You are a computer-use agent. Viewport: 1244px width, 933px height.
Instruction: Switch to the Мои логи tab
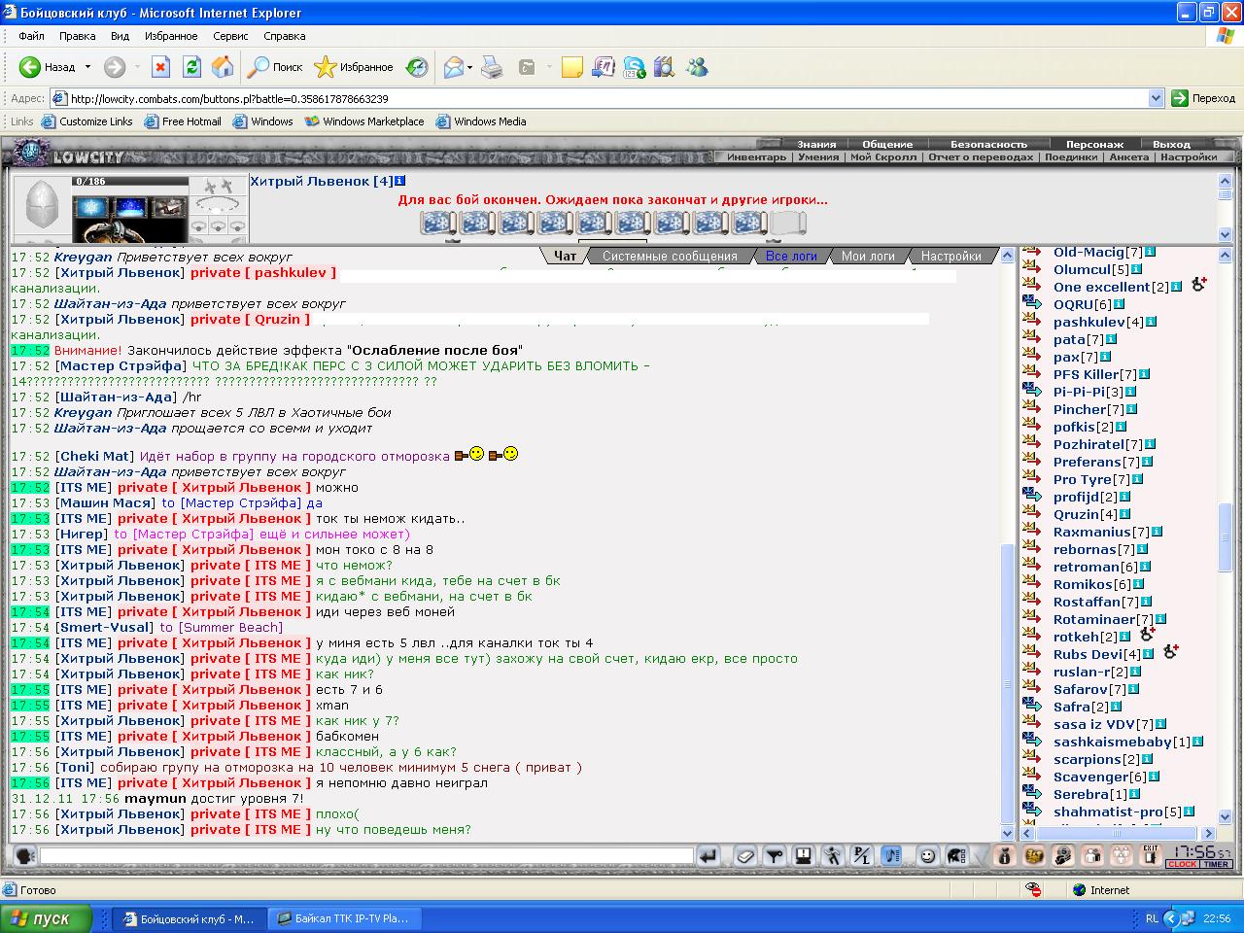(868, 257)
